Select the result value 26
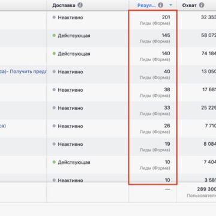This screenshot has width=216, height=216. tap(167, 126)
